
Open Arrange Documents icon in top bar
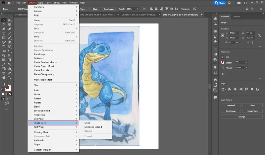[x=239, y=3]
